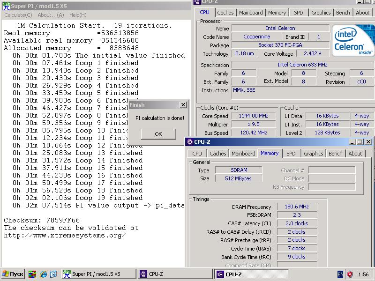Click Bus Speed value 120.42 MHz
The image size is (375, 281).
click(254, 133)
